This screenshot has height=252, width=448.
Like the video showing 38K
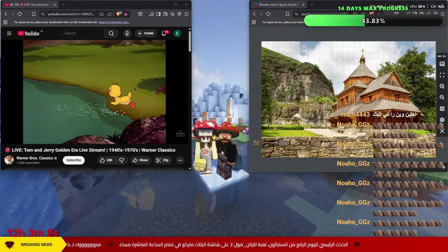(106, 160)
